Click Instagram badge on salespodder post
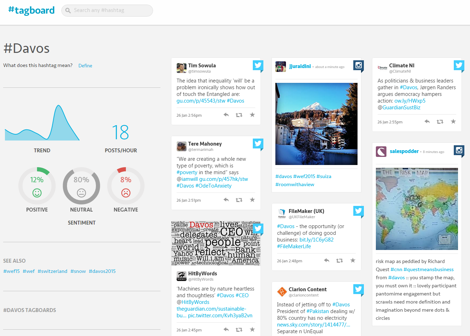Screen dimensions: 470x336 coord(459,151)
